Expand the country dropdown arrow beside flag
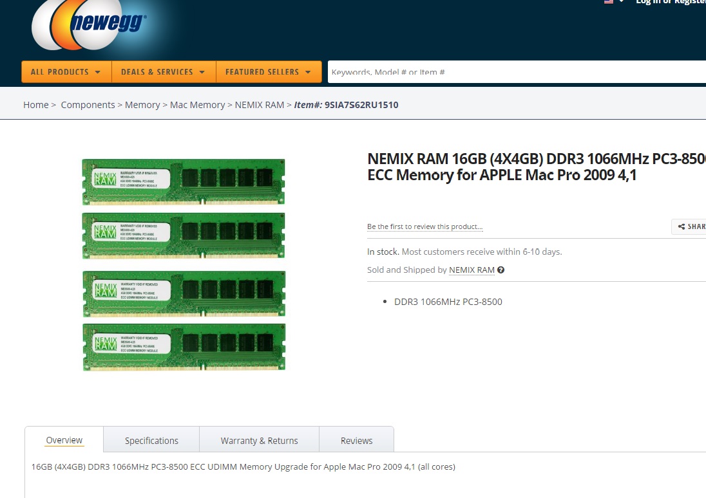 [622, 2]
